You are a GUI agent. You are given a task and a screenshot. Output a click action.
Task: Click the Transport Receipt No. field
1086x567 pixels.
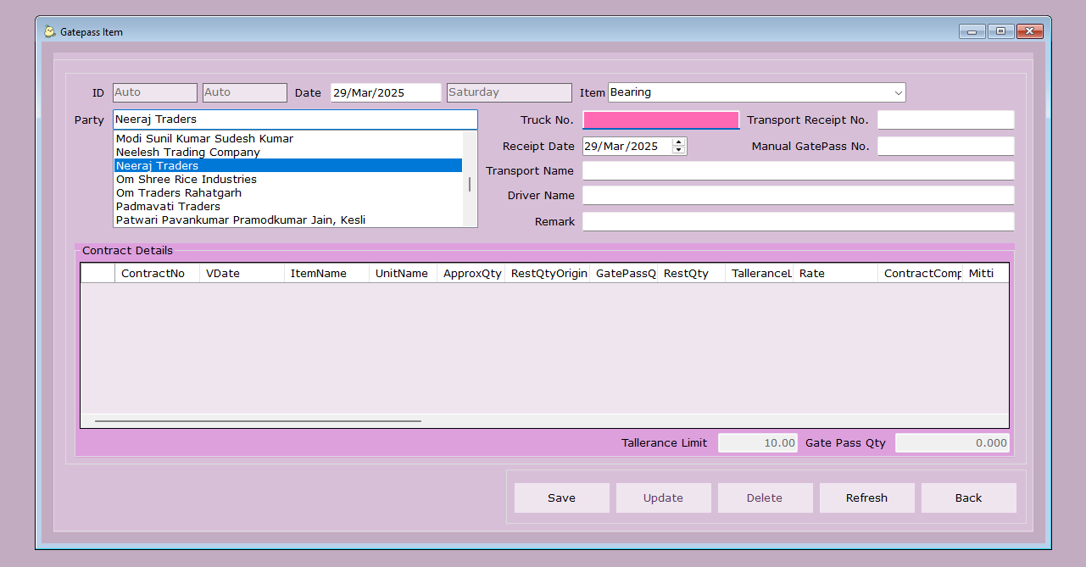945,120
